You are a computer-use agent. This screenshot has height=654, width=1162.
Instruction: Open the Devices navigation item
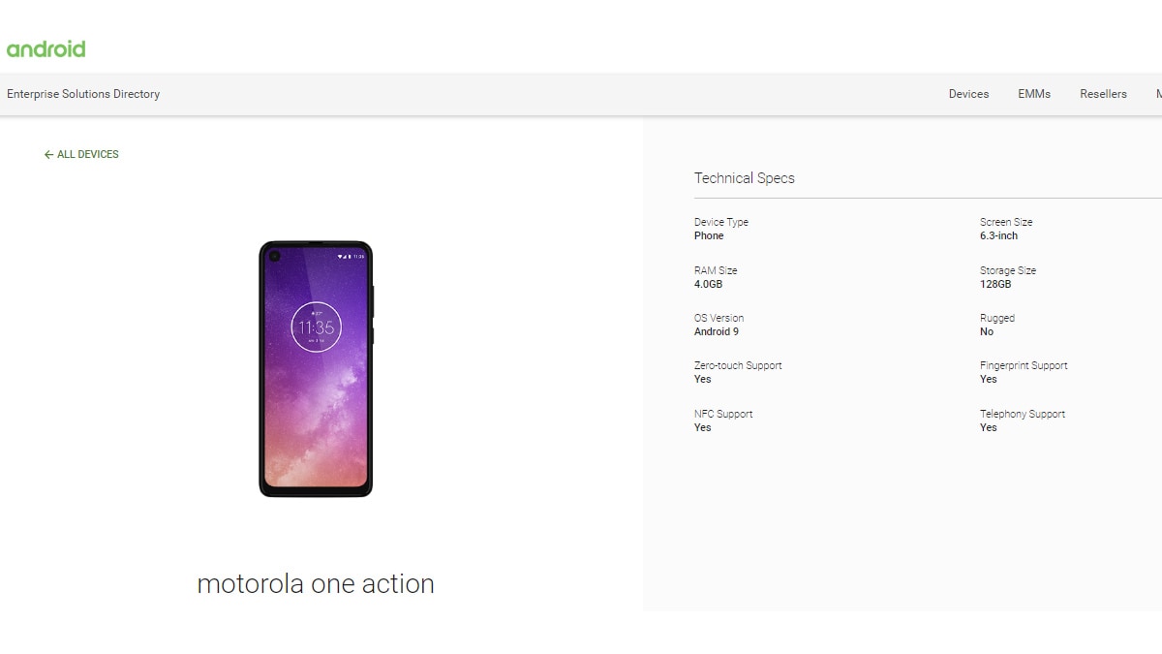968,94
